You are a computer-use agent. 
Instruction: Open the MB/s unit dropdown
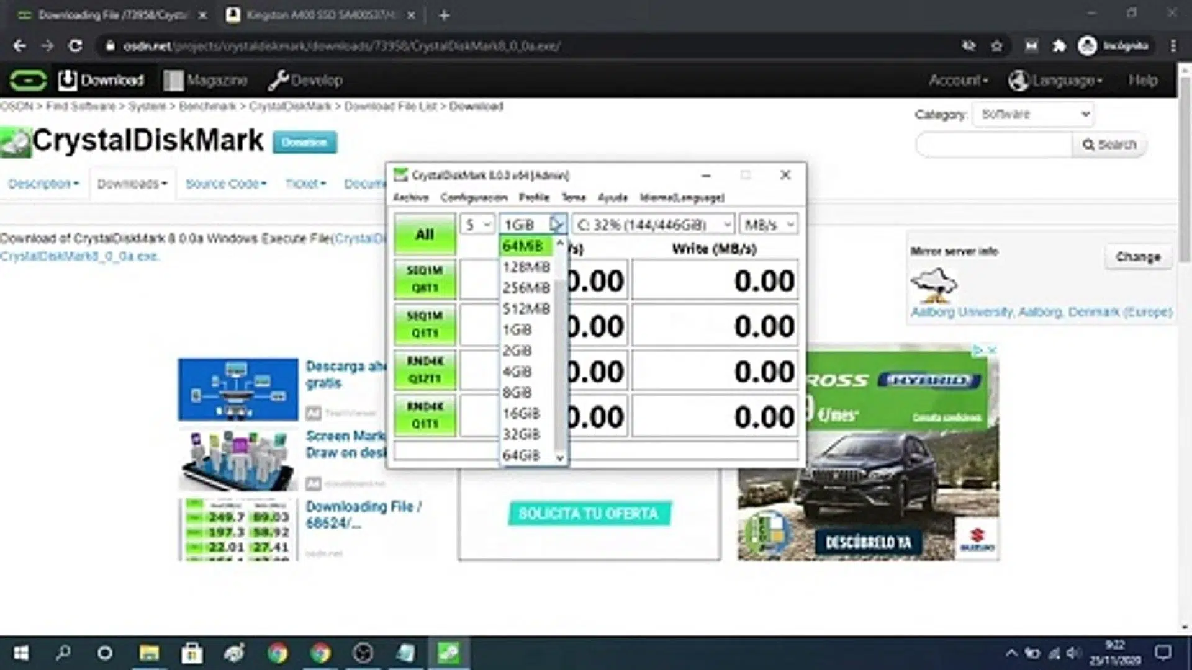click(x=769, y=225)
